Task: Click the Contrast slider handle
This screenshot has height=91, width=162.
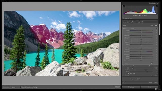Action: pyautogui.click(x=141, y=37)
